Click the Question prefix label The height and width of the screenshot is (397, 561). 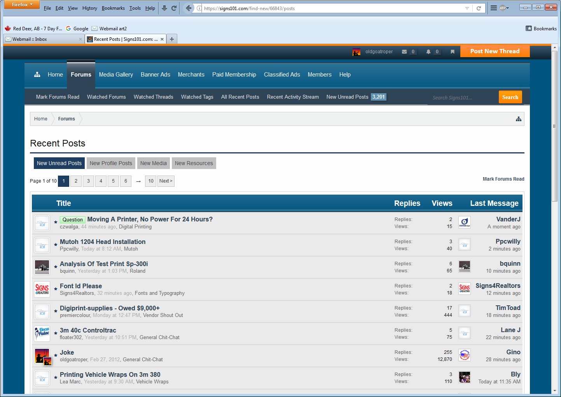tap(73, 220)
